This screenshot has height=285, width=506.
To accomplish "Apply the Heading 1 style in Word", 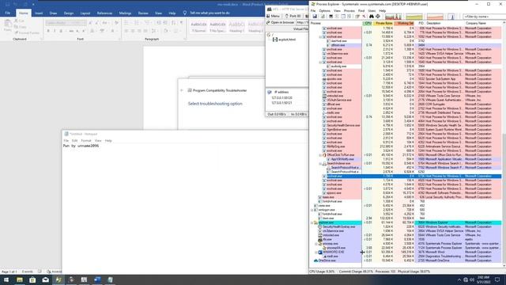I will click(x=236, y=27).
